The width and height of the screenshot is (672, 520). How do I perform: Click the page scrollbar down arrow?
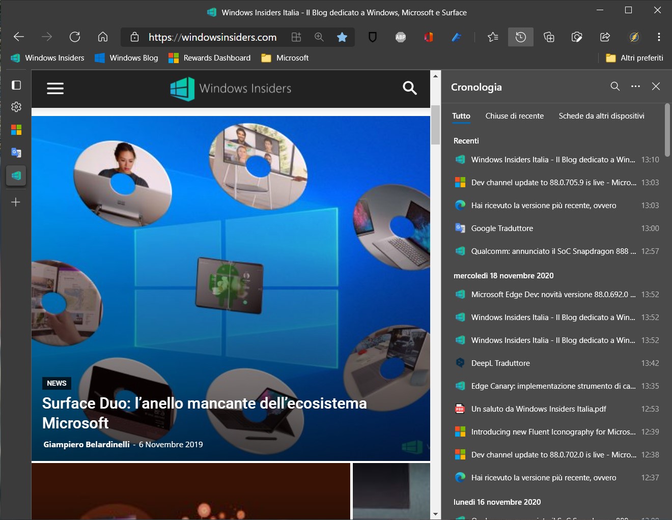click(x=435, y=514)
